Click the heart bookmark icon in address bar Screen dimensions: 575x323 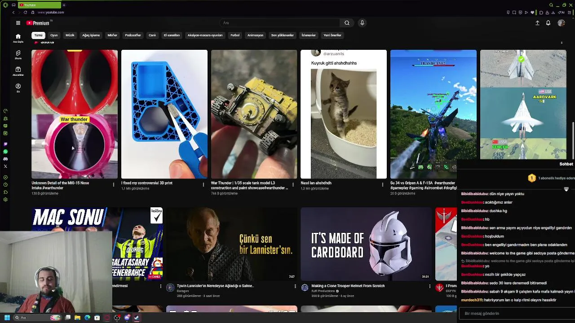click(532, 12)
